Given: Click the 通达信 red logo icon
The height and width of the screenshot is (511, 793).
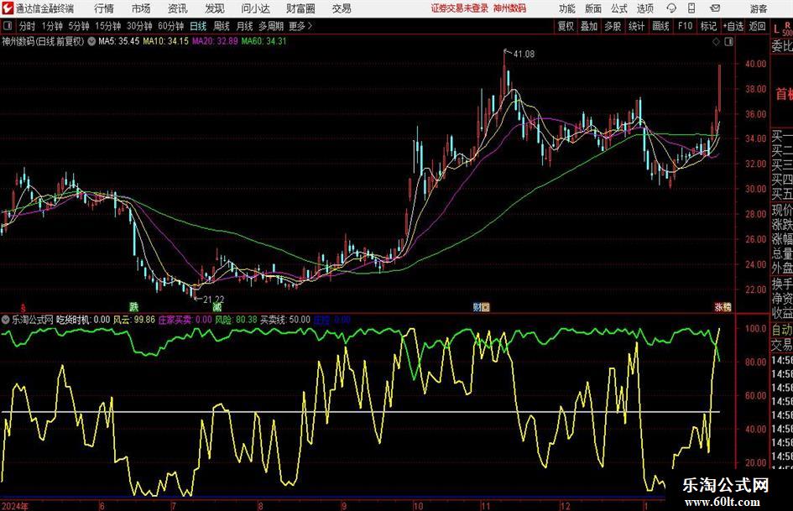Looking at the screenshot, I should click(x=7, y=8).
